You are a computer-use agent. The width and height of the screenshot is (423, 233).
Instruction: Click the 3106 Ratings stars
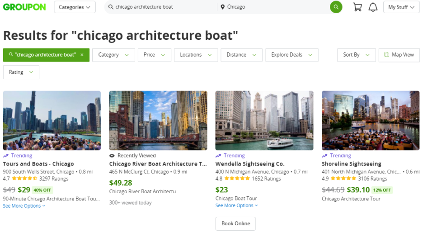343,178
